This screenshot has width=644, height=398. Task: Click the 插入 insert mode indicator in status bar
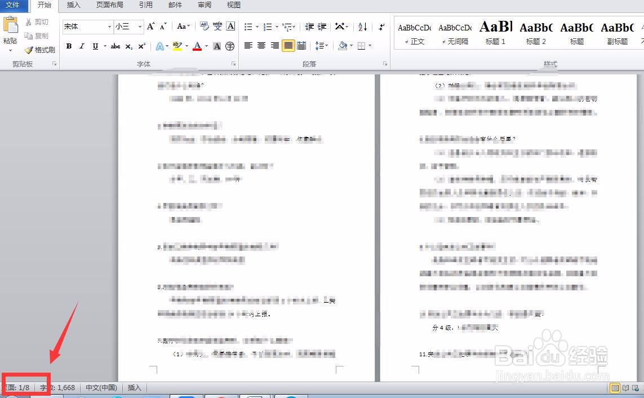[134, 388]
